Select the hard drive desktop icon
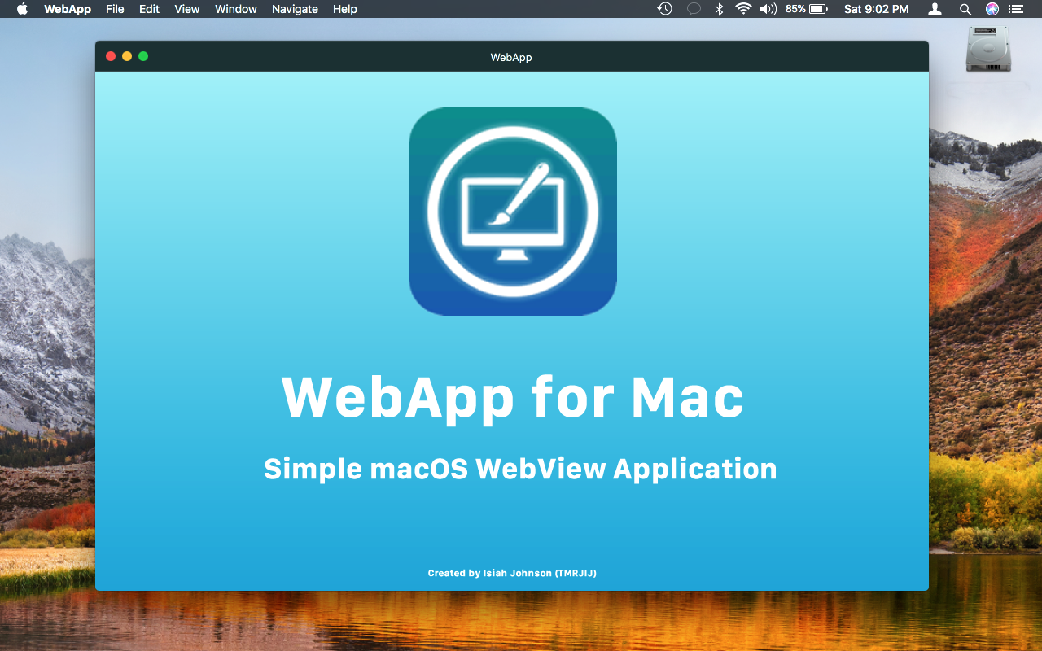Screen dimensions: 1042x651 988,49
